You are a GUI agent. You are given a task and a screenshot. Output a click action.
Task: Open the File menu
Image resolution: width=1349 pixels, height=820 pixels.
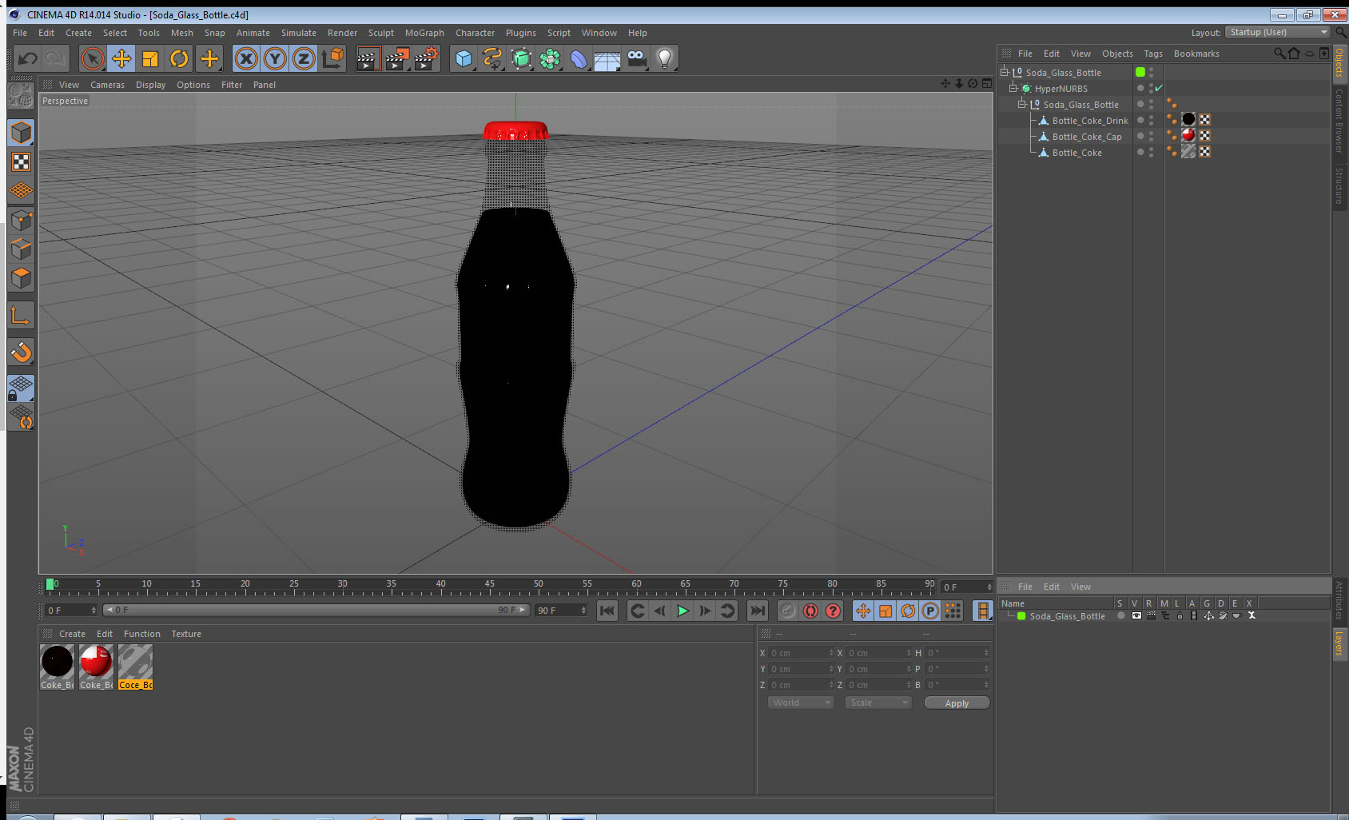point(20,33)
